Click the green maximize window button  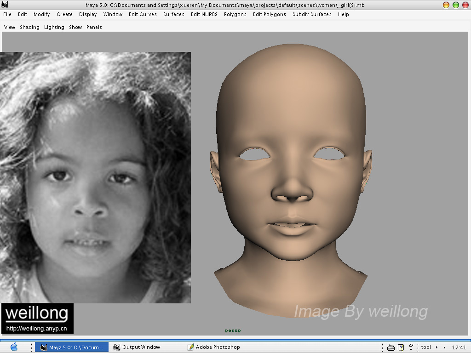(456, 5)
